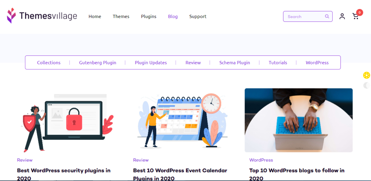Screen dimensions: 371x181
Task: Click Review label above Event Calendar post
Action: pyautogui.click(x=141, y=160)
